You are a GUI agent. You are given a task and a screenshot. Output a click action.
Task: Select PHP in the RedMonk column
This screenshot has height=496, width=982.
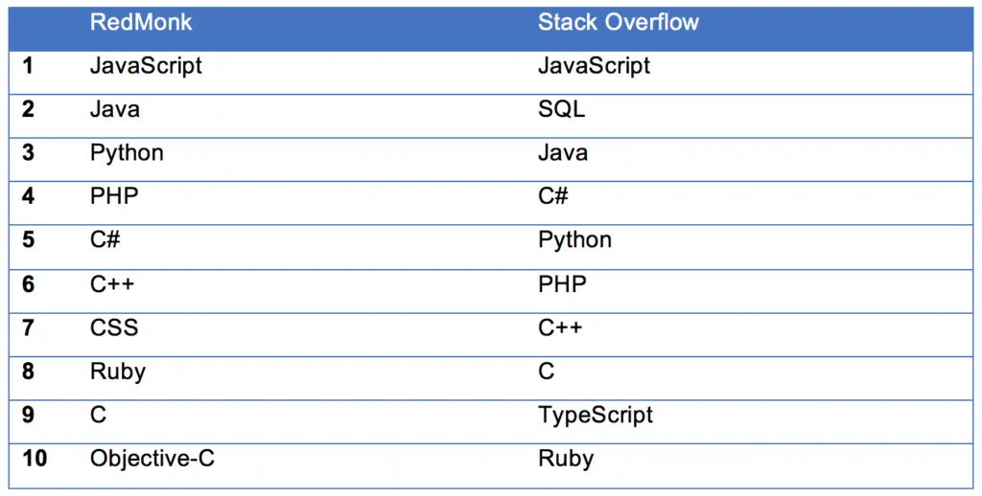tap(114, 197)
